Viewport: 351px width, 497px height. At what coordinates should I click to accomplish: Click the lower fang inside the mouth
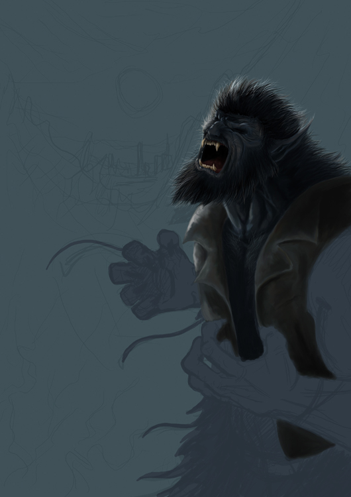pos(215,168)
